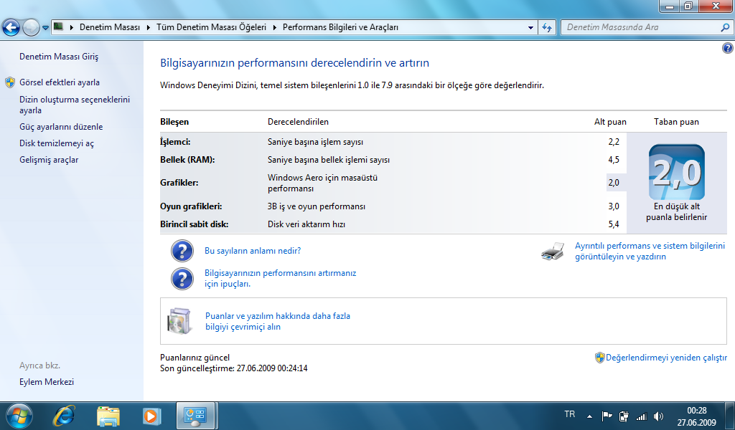735x430 pixels.
Task: Open Görsel efektleri ayarla link
Action: pyautogui.click(x=60, y=82)
